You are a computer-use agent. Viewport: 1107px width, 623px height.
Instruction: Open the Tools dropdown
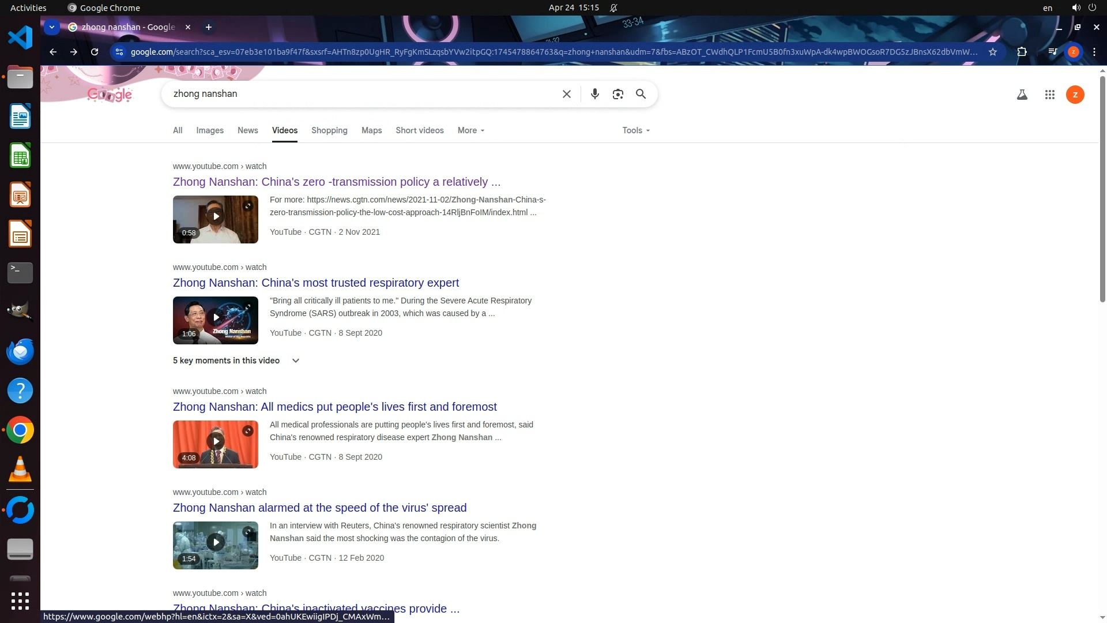[x=635, y=130]
